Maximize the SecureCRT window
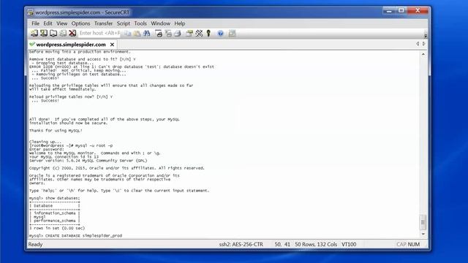Image resolution: width=468 pixels, height=263 pixels. tap(401, 11)
